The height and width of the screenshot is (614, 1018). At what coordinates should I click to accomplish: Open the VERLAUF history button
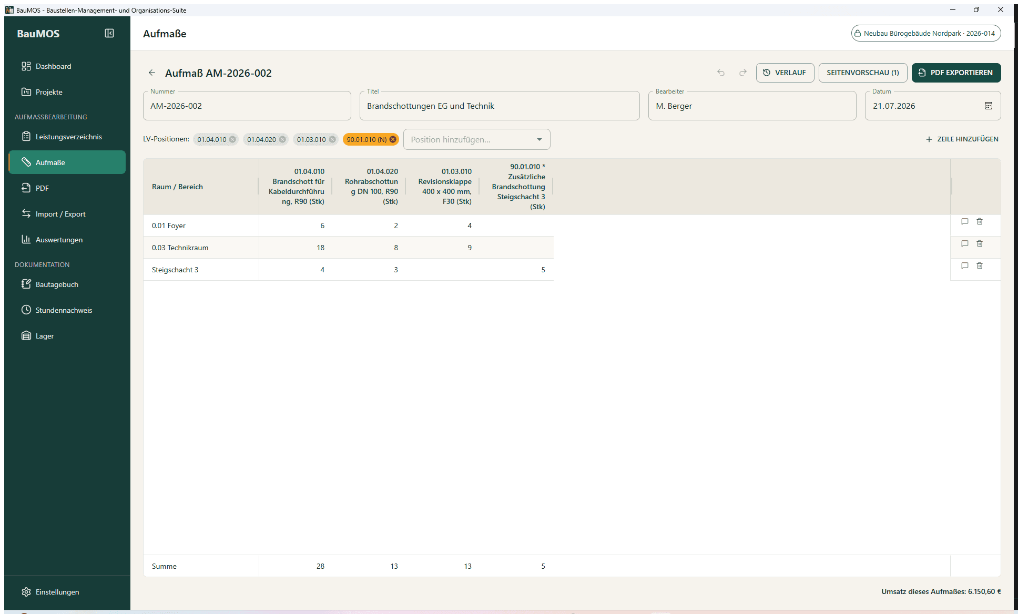[785, 73]
